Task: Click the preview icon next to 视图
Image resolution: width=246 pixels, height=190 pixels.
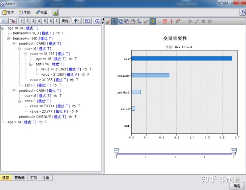Action: click(x=56, y=12)
